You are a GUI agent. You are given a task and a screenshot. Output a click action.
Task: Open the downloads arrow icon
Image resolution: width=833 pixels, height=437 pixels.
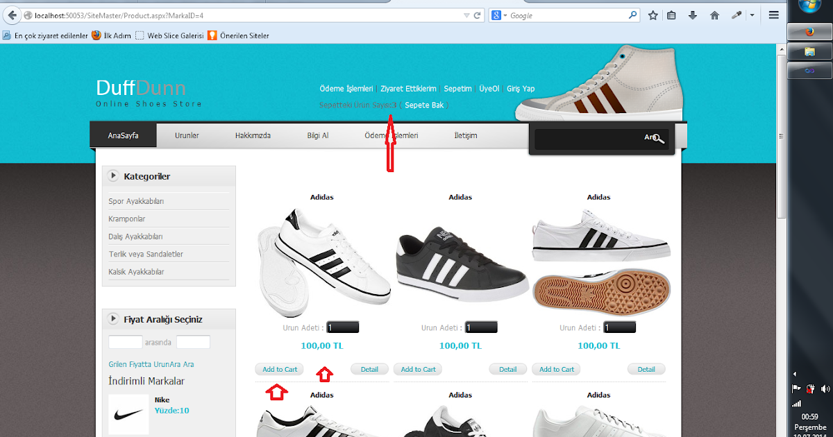(x=693, y=15)
